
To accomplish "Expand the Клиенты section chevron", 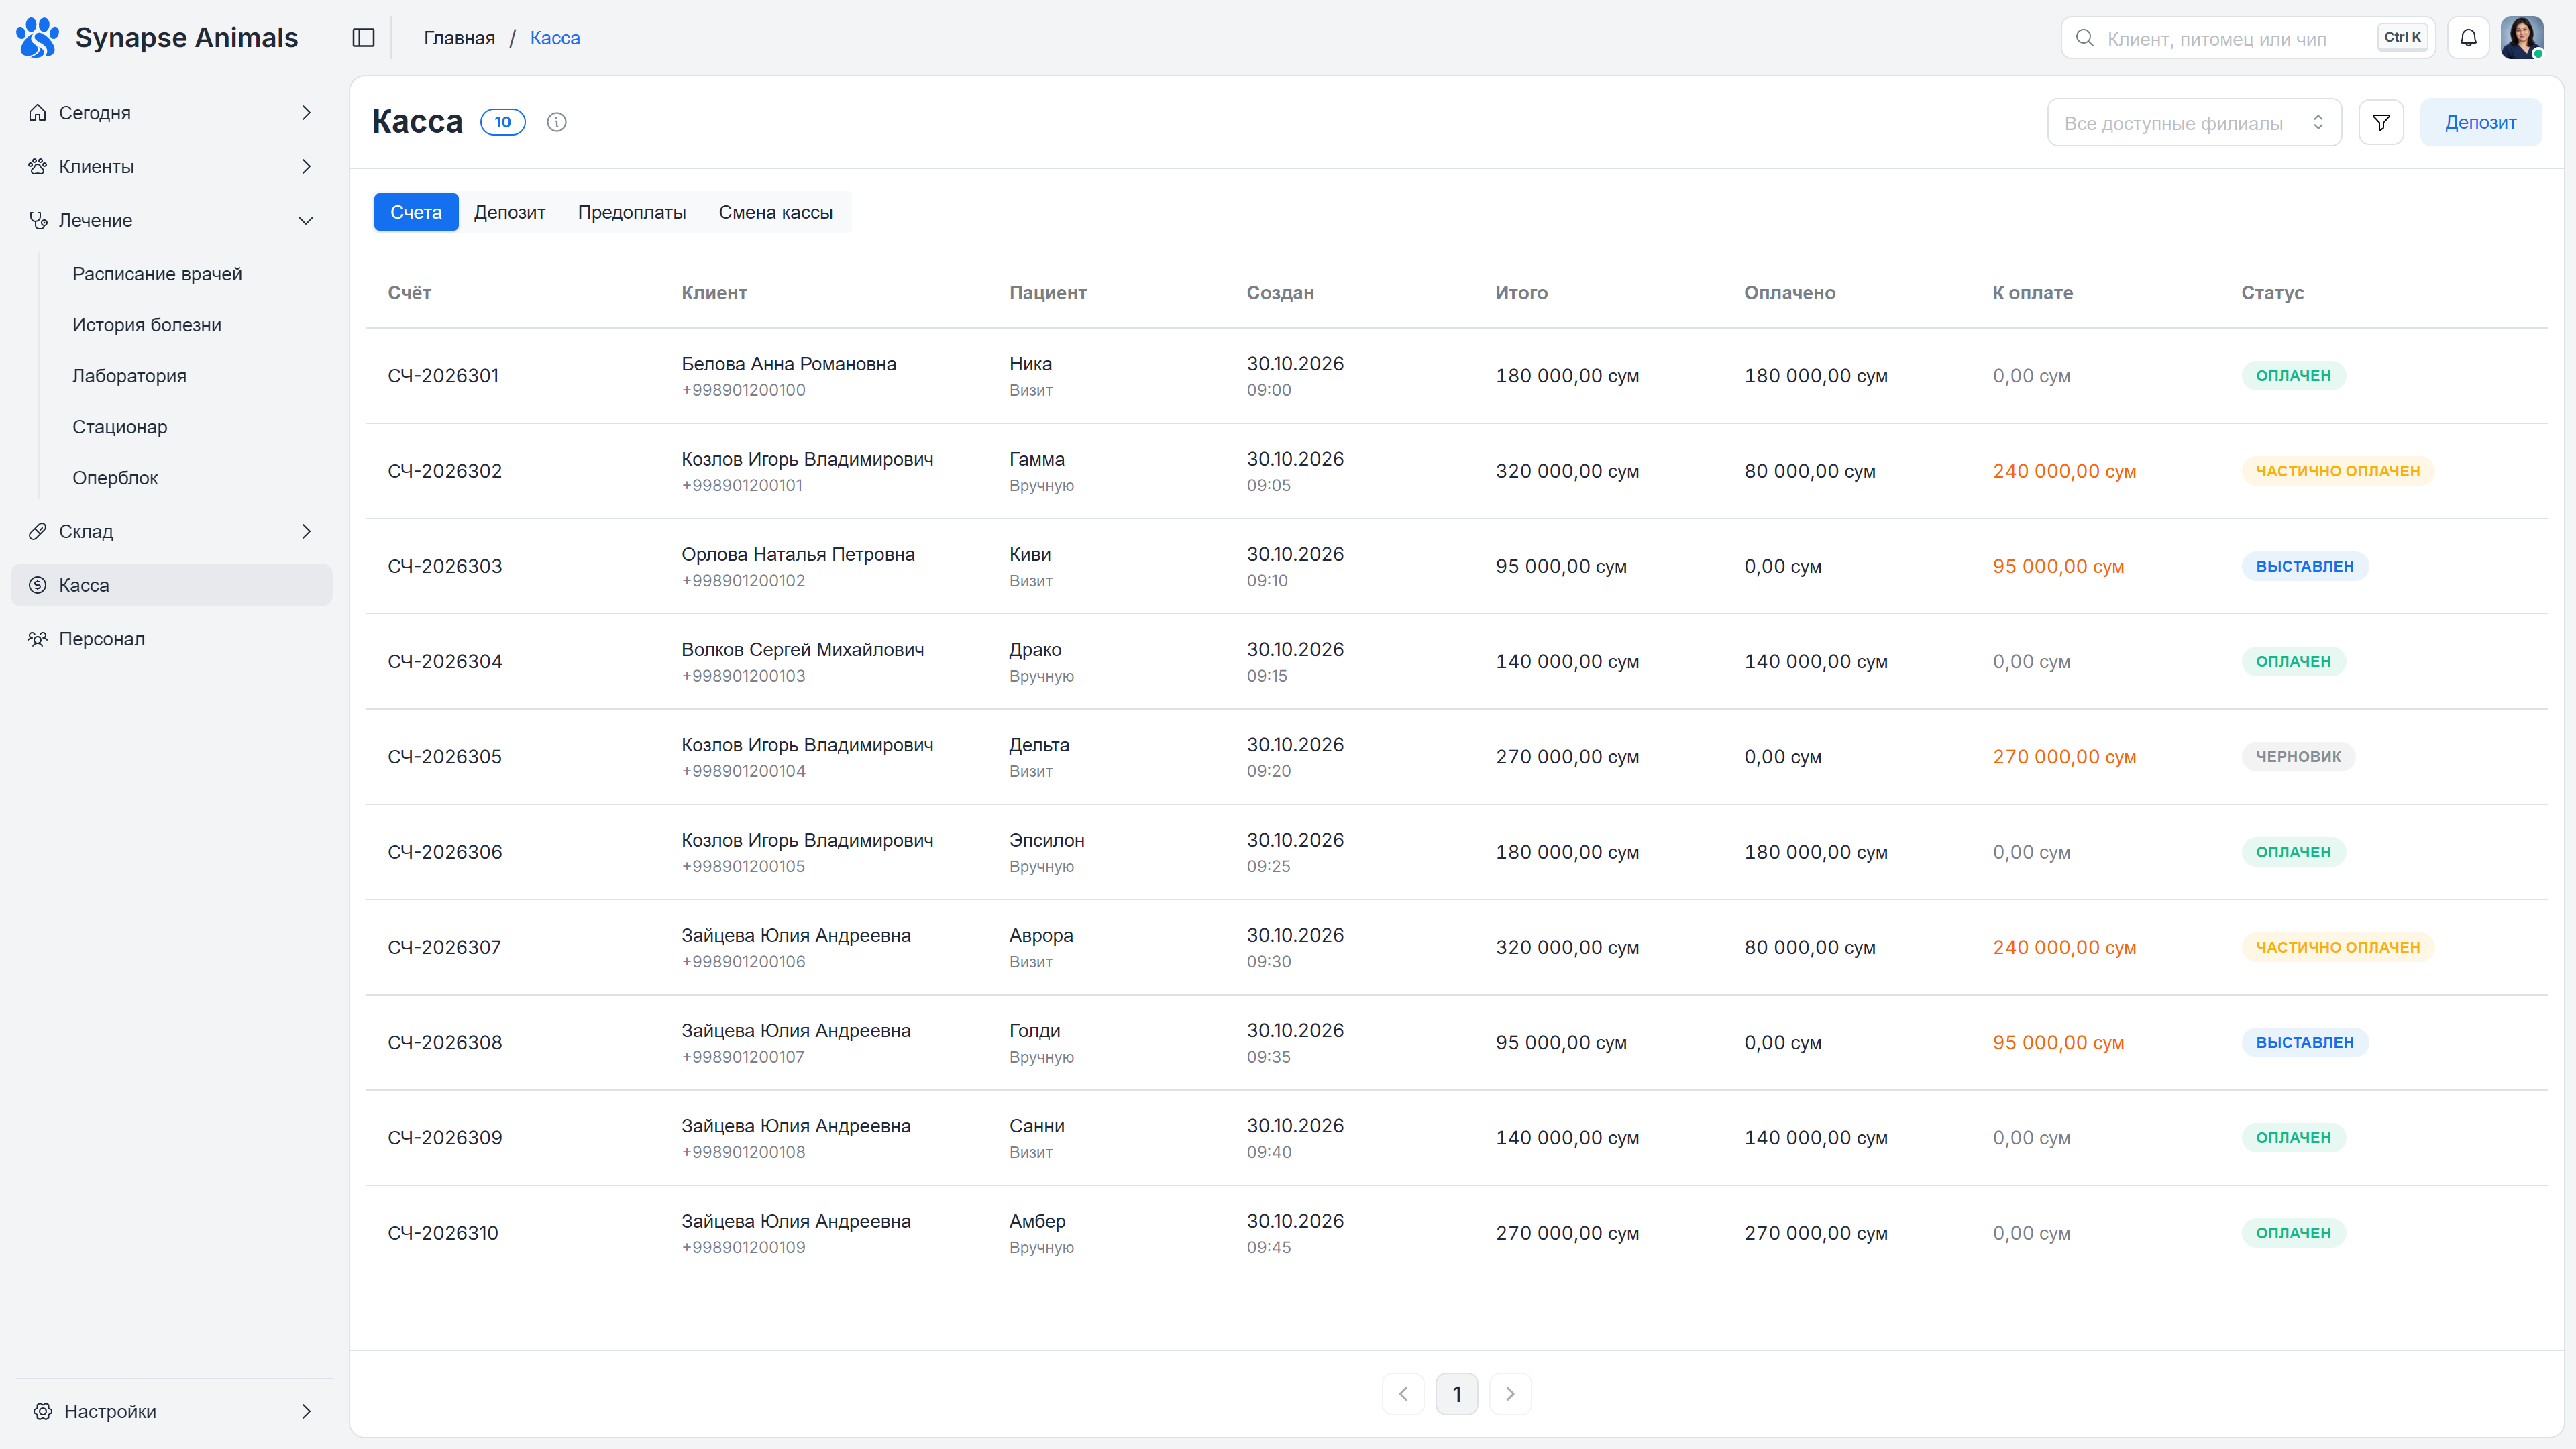I will (x=306, y=167).
